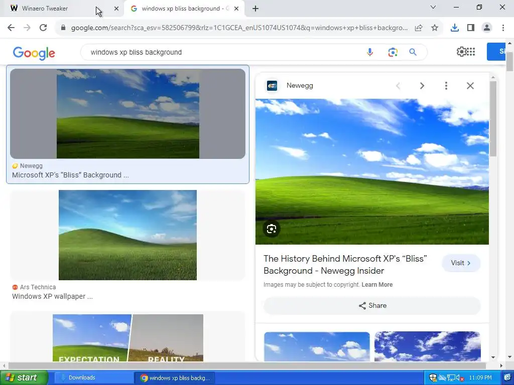Screen dimensions: 514x385
Task: Open the Chrome profile avatar
Action: point(487,28)
